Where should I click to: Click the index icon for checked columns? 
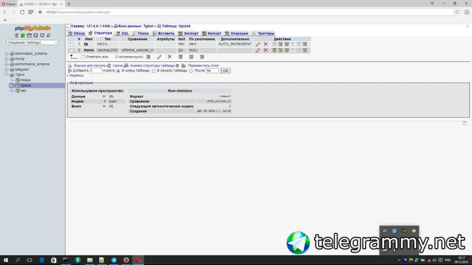pos(202,57)
